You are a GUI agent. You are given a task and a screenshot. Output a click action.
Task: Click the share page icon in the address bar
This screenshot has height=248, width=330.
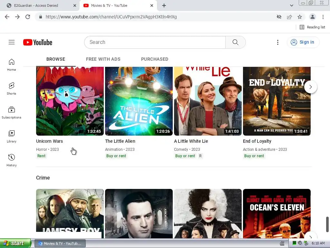(289, 17)
